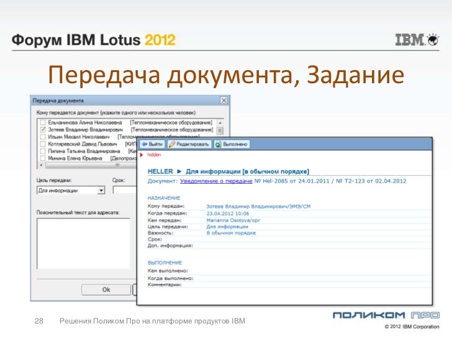Open the Цель передачи dropdown
Screen dimensions: 452x339
(x=101, y=191)
